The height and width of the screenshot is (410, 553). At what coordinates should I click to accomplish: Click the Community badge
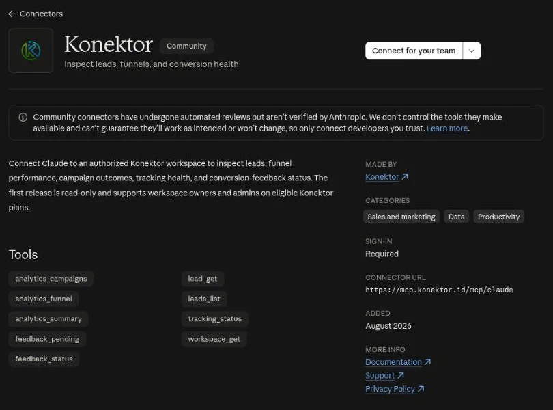click(186, 46)
